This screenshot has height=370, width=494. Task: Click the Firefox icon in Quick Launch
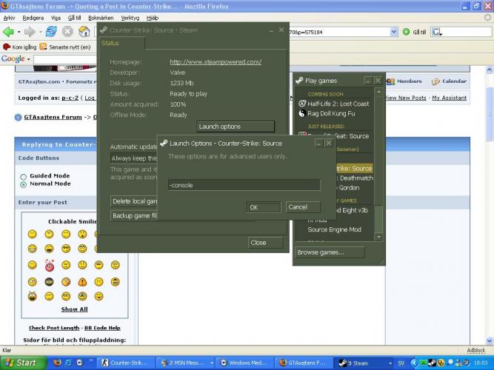(58, 363)
